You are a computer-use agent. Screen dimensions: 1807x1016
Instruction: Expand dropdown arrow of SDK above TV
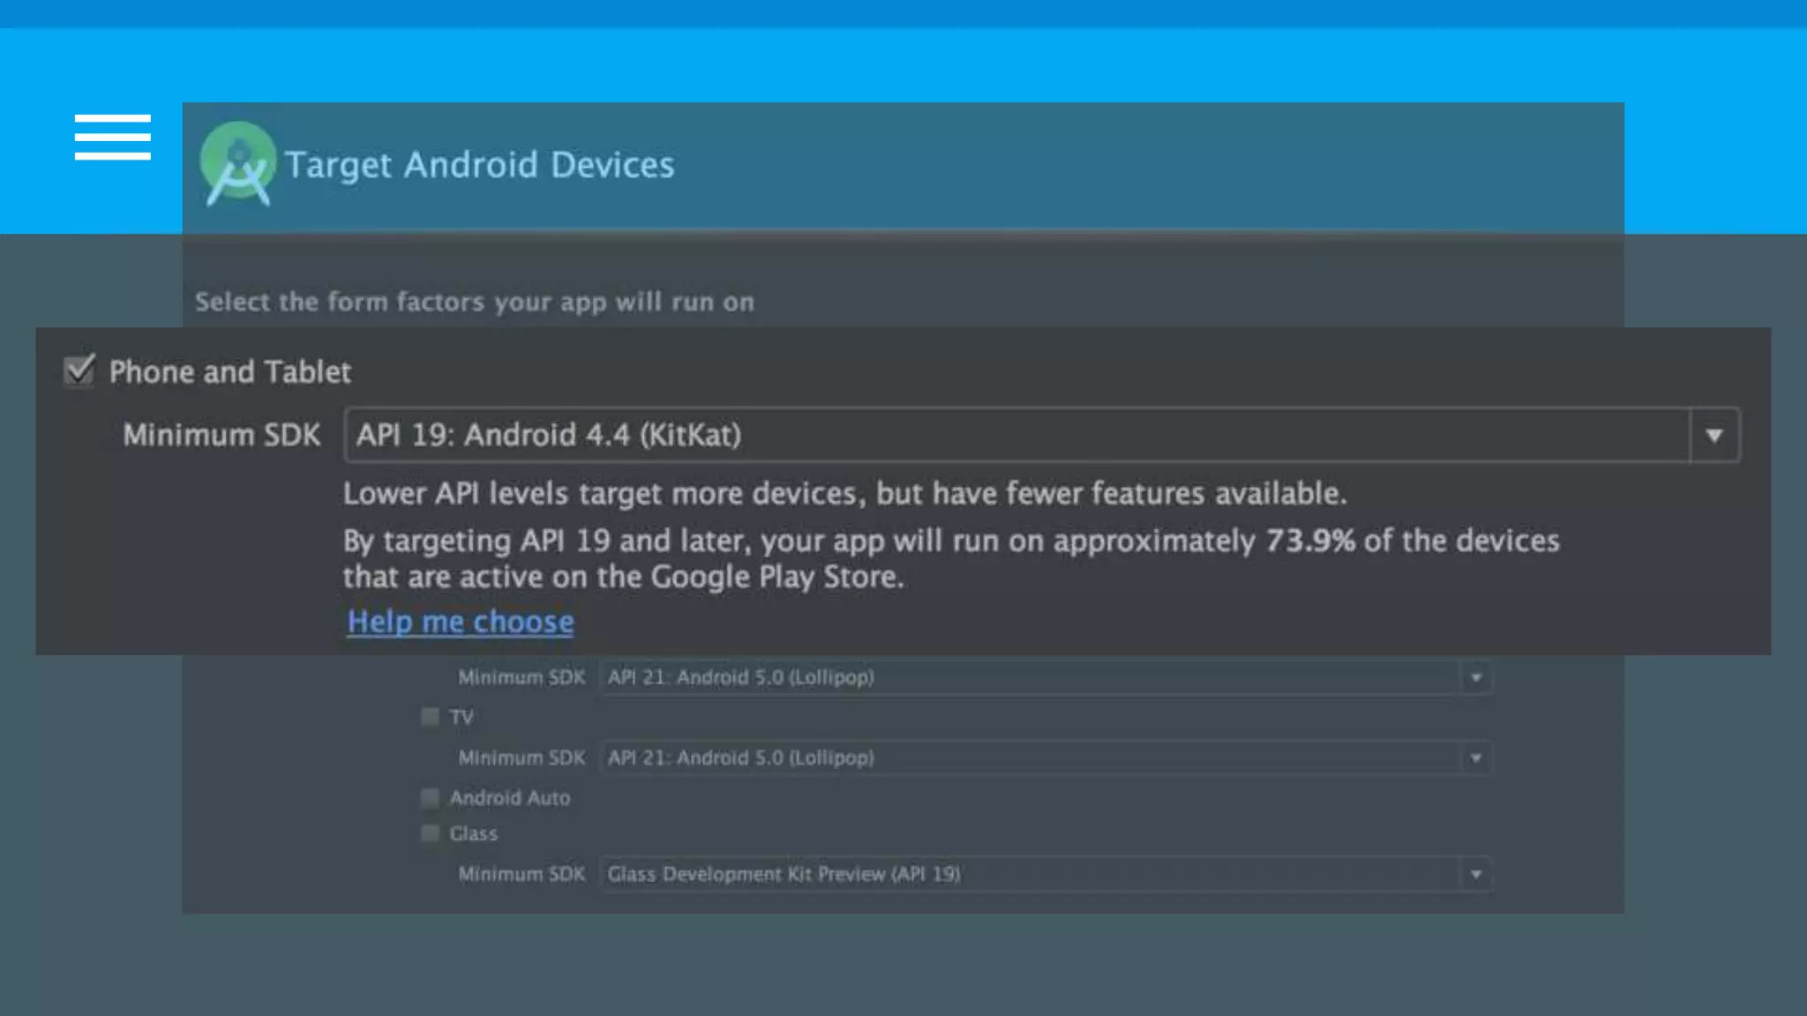(x=1475, y=677)
